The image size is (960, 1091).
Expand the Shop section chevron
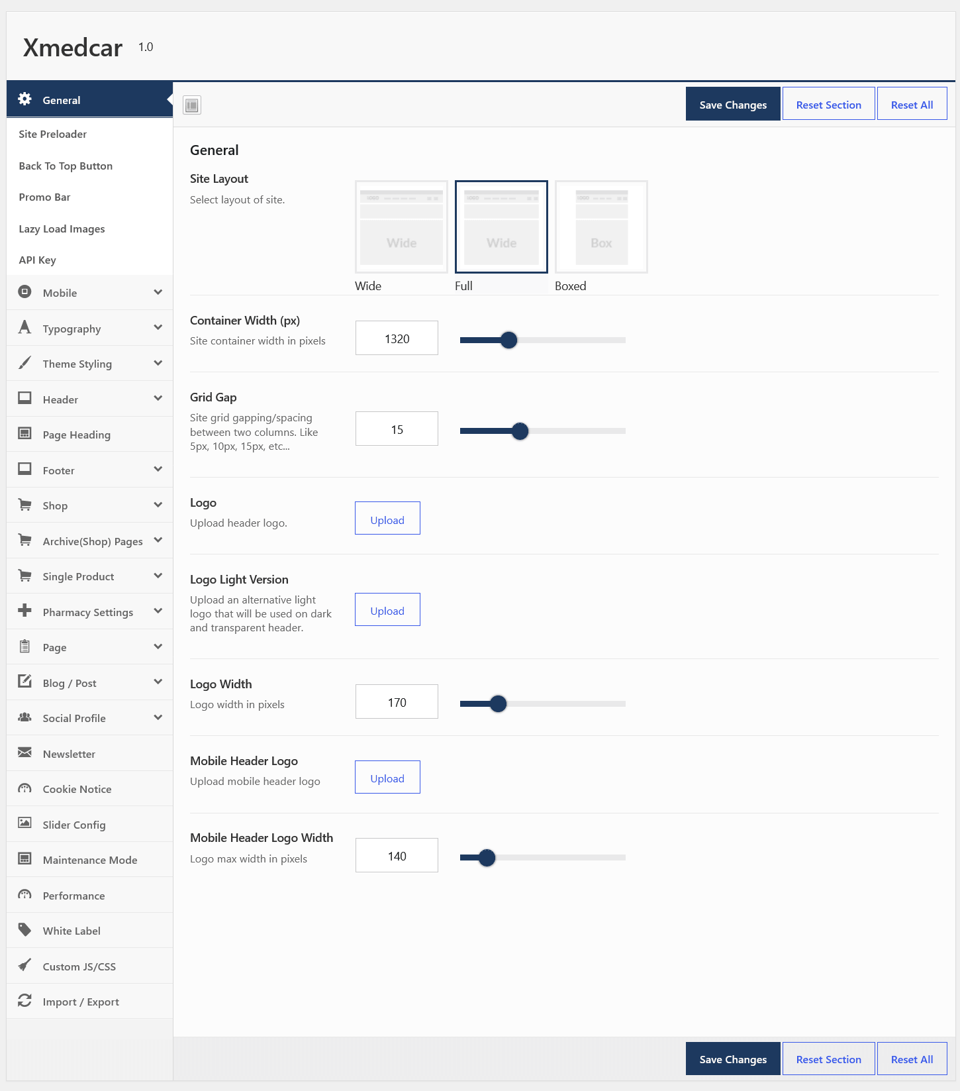point(158,505)
